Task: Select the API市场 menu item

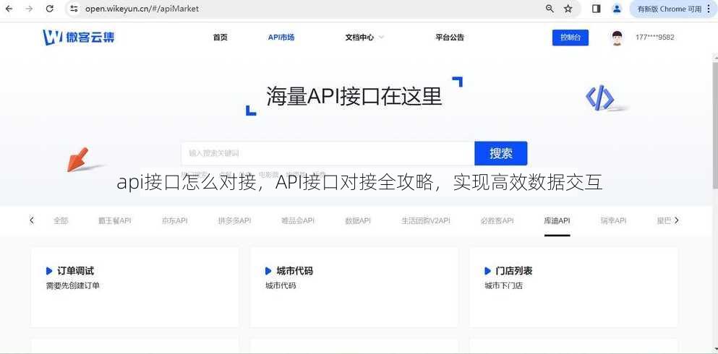Action: [x=281, y=38]
